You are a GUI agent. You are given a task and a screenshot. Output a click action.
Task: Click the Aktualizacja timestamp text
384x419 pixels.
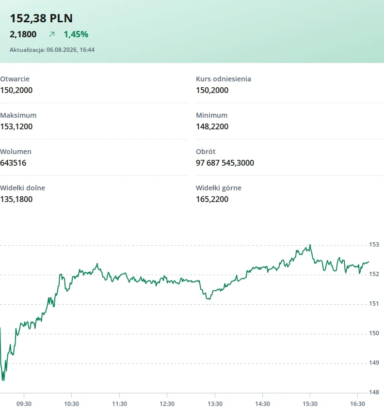(52, 50)
